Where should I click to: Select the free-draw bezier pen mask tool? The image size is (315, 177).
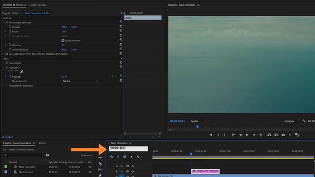pos(22,72)
